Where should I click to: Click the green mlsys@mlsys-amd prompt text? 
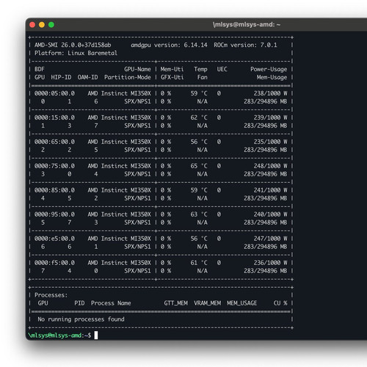click(56, 335)
